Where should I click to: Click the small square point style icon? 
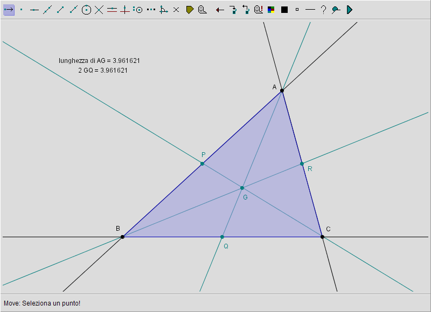click(297, 10)
